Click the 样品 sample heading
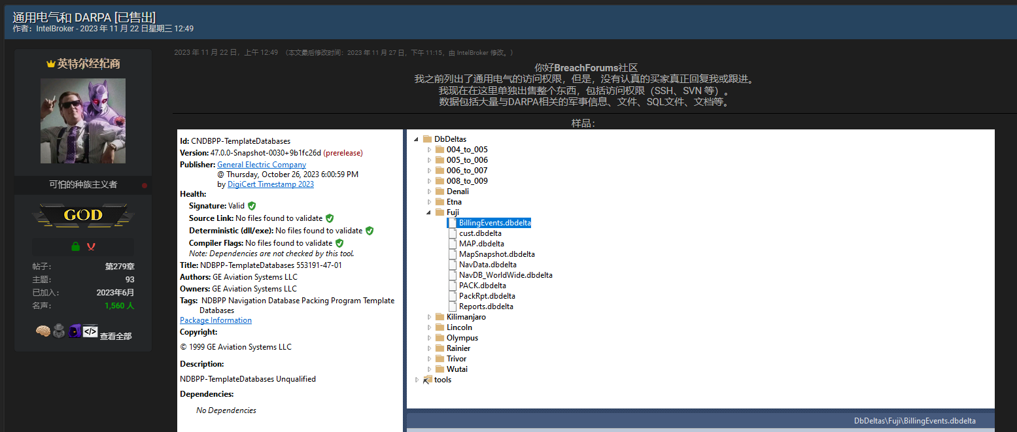Viewport: 1017px width, 432px height. pyautogui.click(x=583, y=123)
